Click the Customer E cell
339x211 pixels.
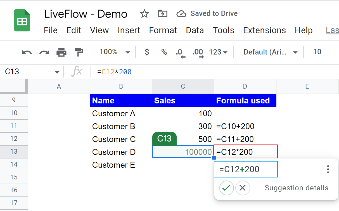pyautogui.click(x=121, y=165)
